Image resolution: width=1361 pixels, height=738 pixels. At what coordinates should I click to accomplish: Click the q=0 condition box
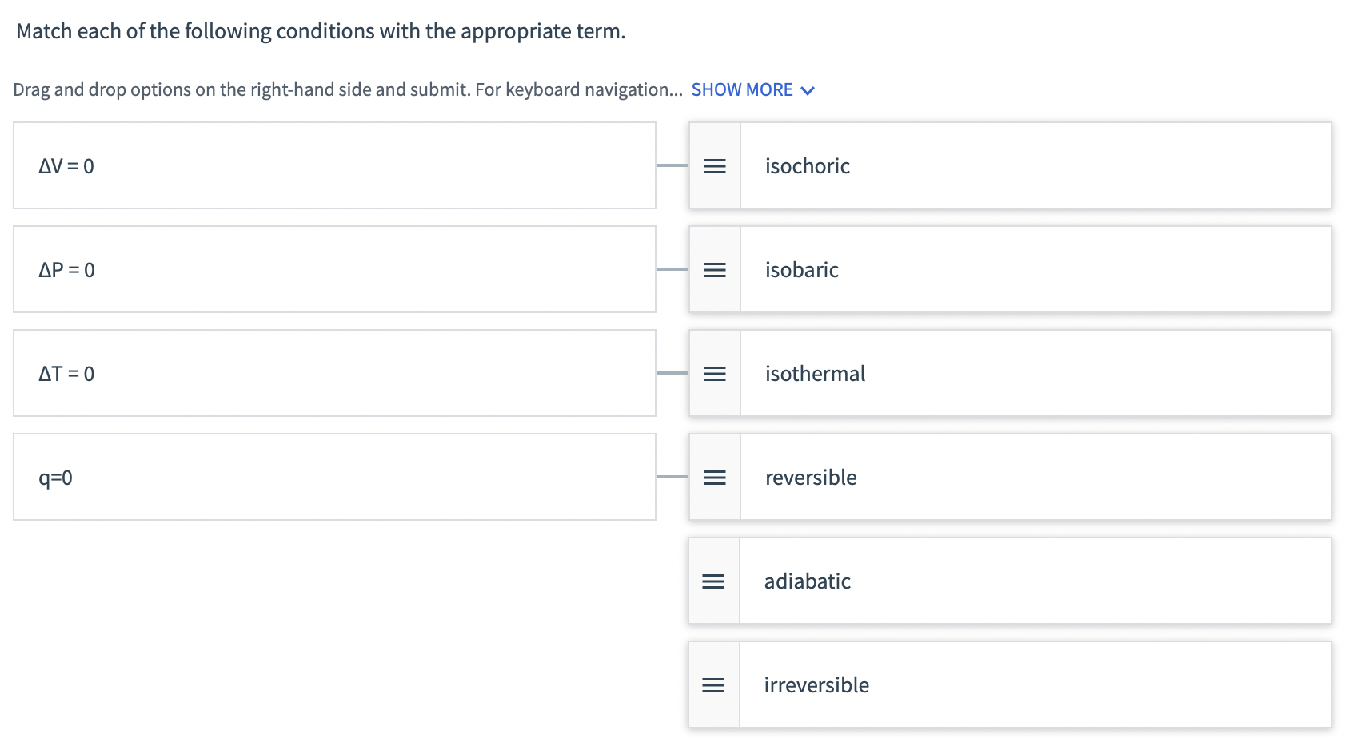334,477
